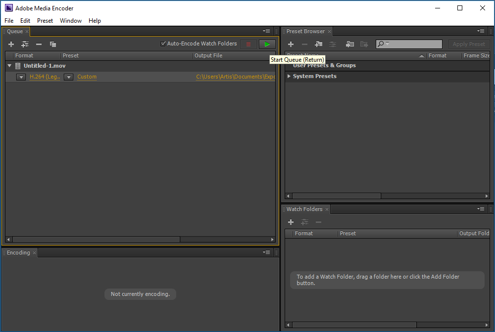Open the Preset menu
Image resolution: width=495 pixels, height=332 pixels.
click(x=45, y=20)
